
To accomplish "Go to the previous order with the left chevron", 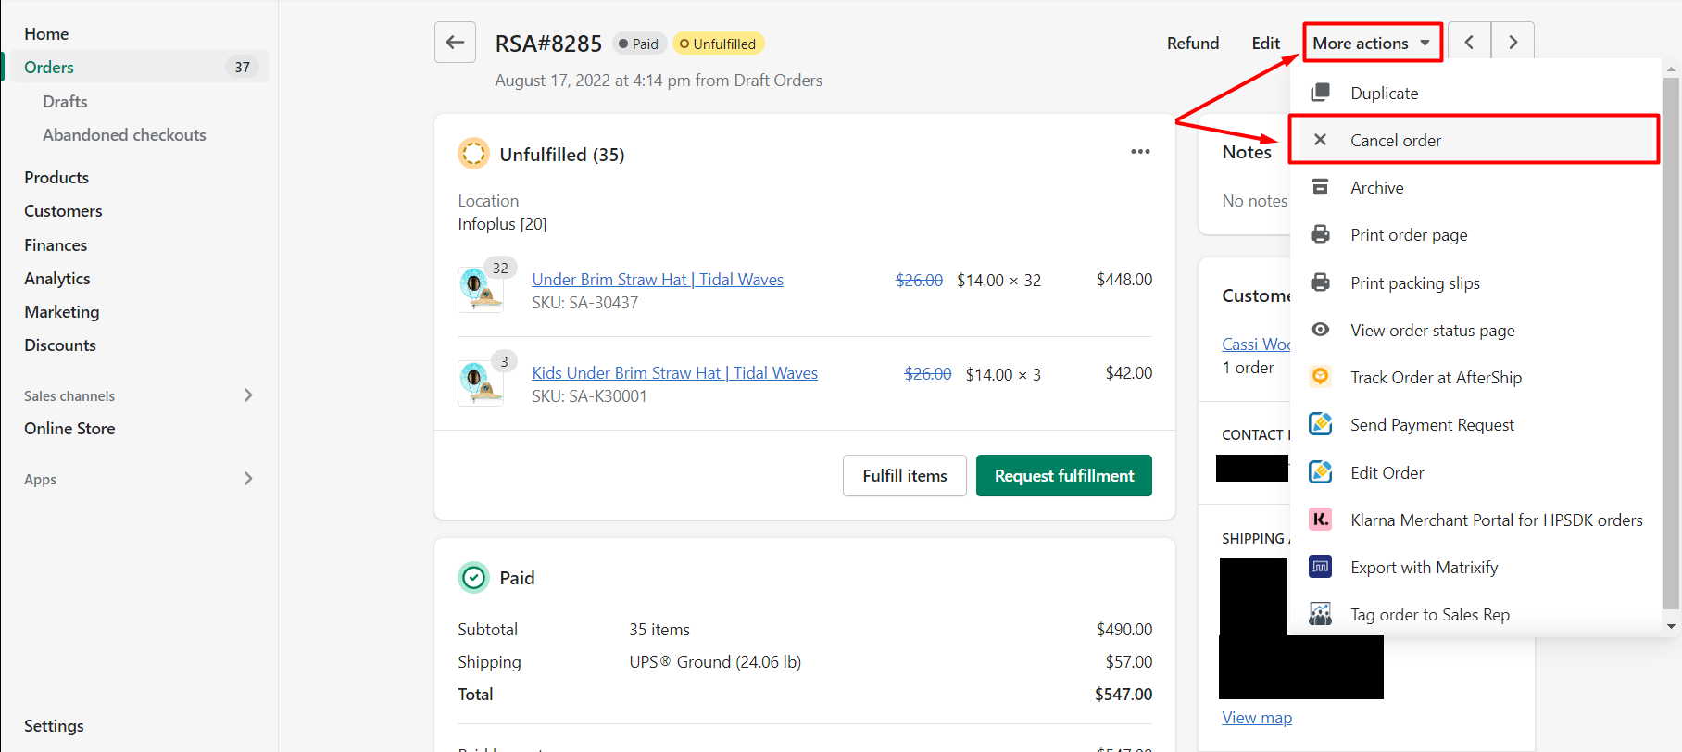I will click(x=1469, y=43).
